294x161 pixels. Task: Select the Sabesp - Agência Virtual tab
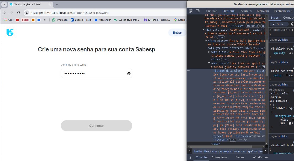tap(30, 4)
